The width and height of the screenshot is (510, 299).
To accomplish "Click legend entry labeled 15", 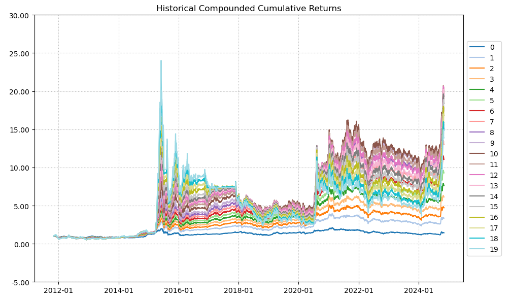I will tap(484, 207).
